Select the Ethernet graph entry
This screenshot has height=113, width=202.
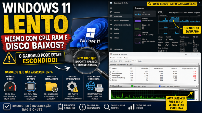coord(138,34)
